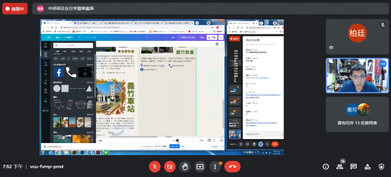Select the rotary telephone element

pyautogui.click(x=85, y=72)
